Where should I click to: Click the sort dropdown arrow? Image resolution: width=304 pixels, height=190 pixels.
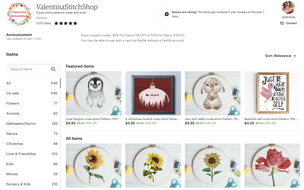point(295,56)
